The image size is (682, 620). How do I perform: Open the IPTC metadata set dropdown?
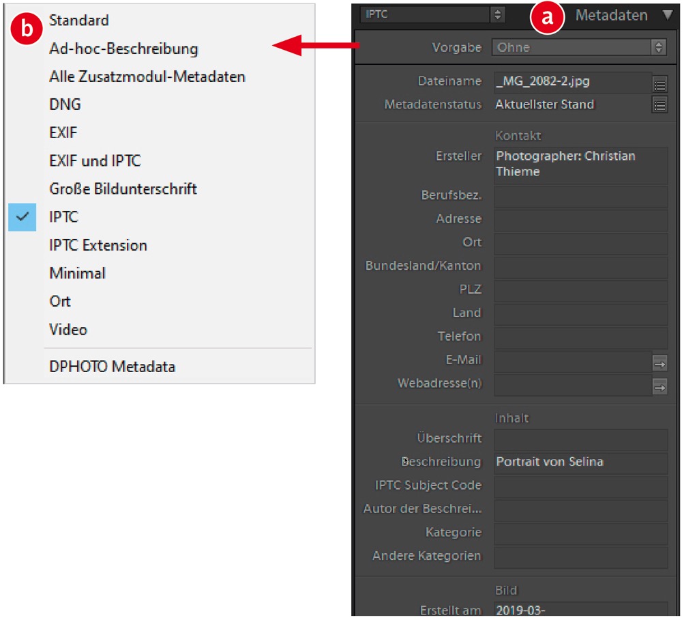[x=434, y=14]
